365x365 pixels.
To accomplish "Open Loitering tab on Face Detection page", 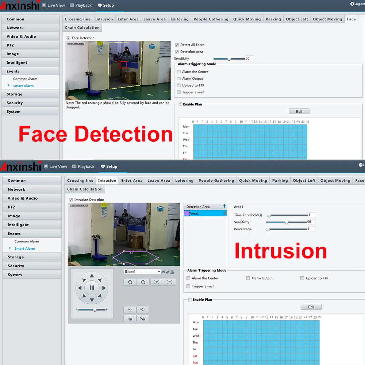I will pos(180,19).
